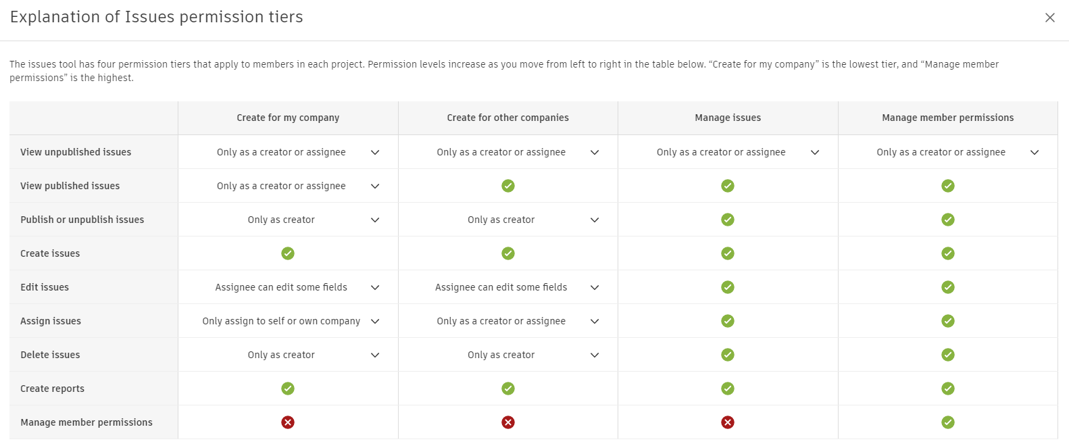Click green check for Edit issues under Manage member permissions
The height and width of the screenshot is (448, 1069).
948,287
